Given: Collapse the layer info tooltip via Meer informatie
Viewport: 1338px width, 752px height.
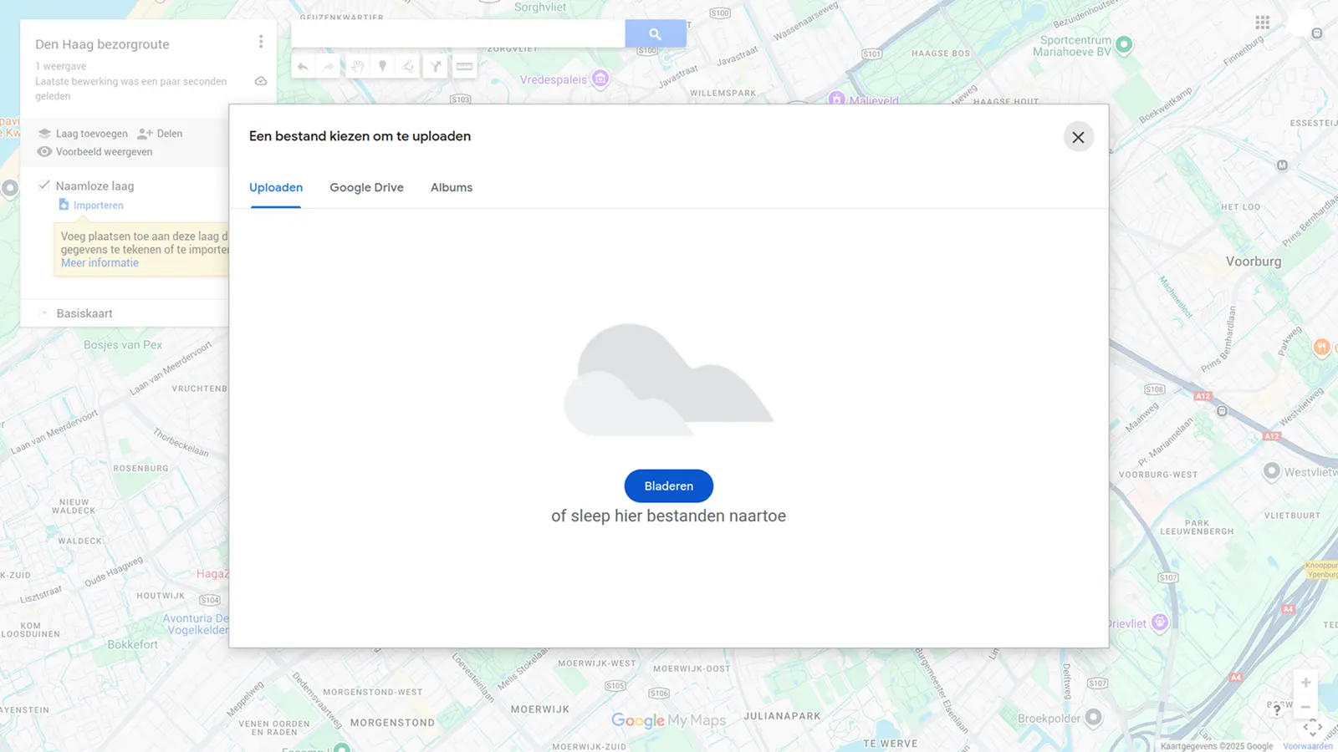Looking at the screenshot, I should [100, 262].
